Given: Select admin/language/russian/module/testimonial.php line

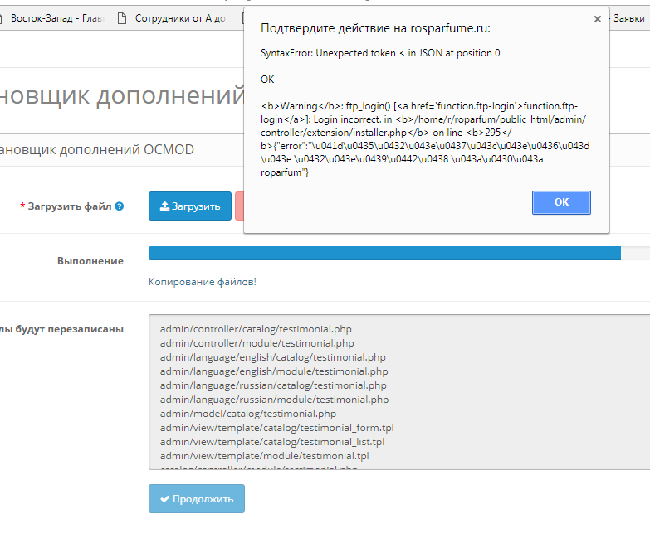Looking at the screenshot, I should tap(275, 400).
